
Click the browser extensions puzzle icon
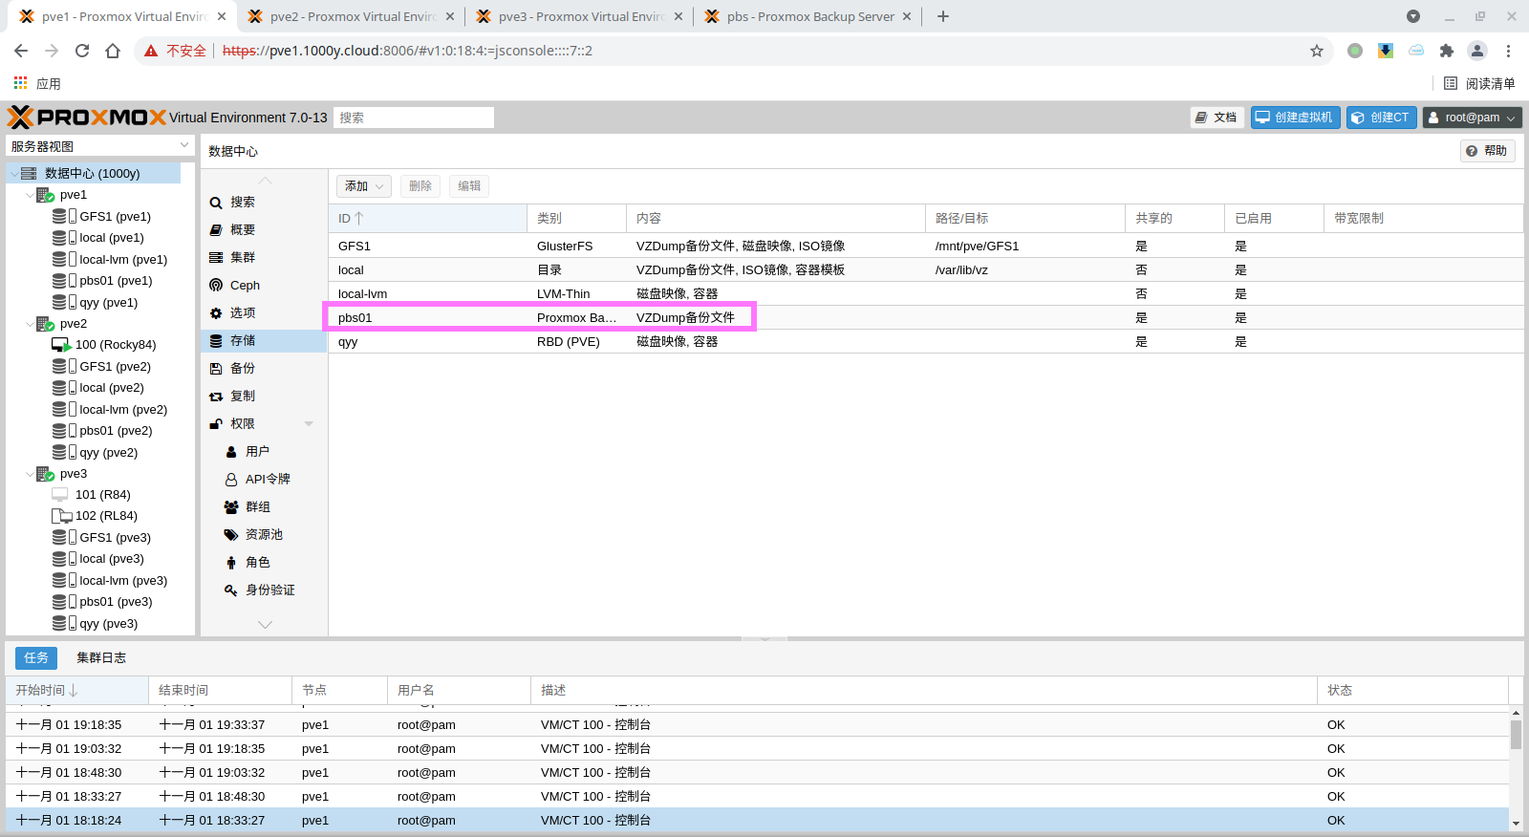[x=1446, y=51]
